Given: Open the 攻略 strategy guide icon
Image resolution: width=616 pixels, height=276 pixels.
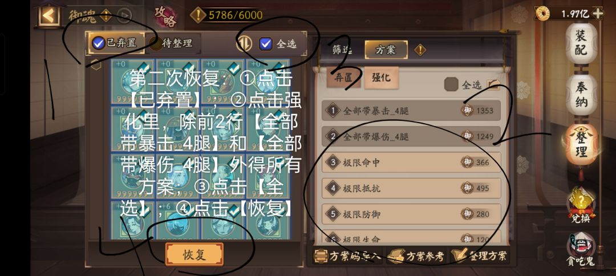Looking at the screenshot, I should pyautogui.click(x=165, y=17).
